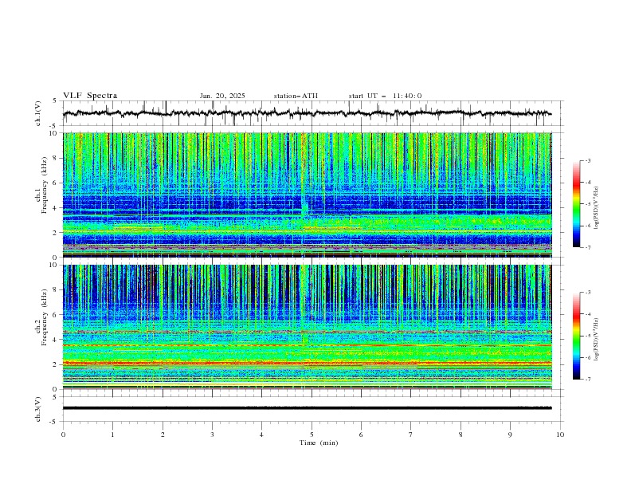Click the ch.1 PSD color bar
The width and height of the screenshot is (631, 488).
pyautogui.click(x=576, y=204)
